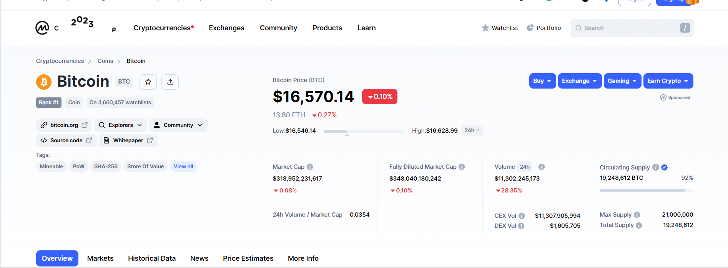Click the CoinMarketCap logo icon
The width and height of the screenshot is (728, 268).
pos(42,28)
